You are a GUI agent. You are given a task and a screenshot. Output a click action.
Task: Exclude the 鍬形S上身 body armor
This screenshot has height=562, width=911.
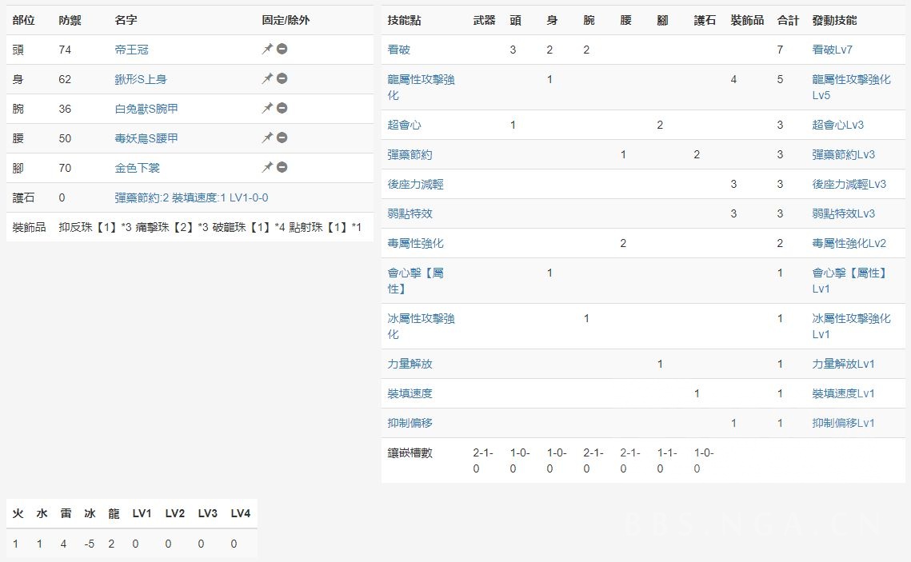(282, 79)
